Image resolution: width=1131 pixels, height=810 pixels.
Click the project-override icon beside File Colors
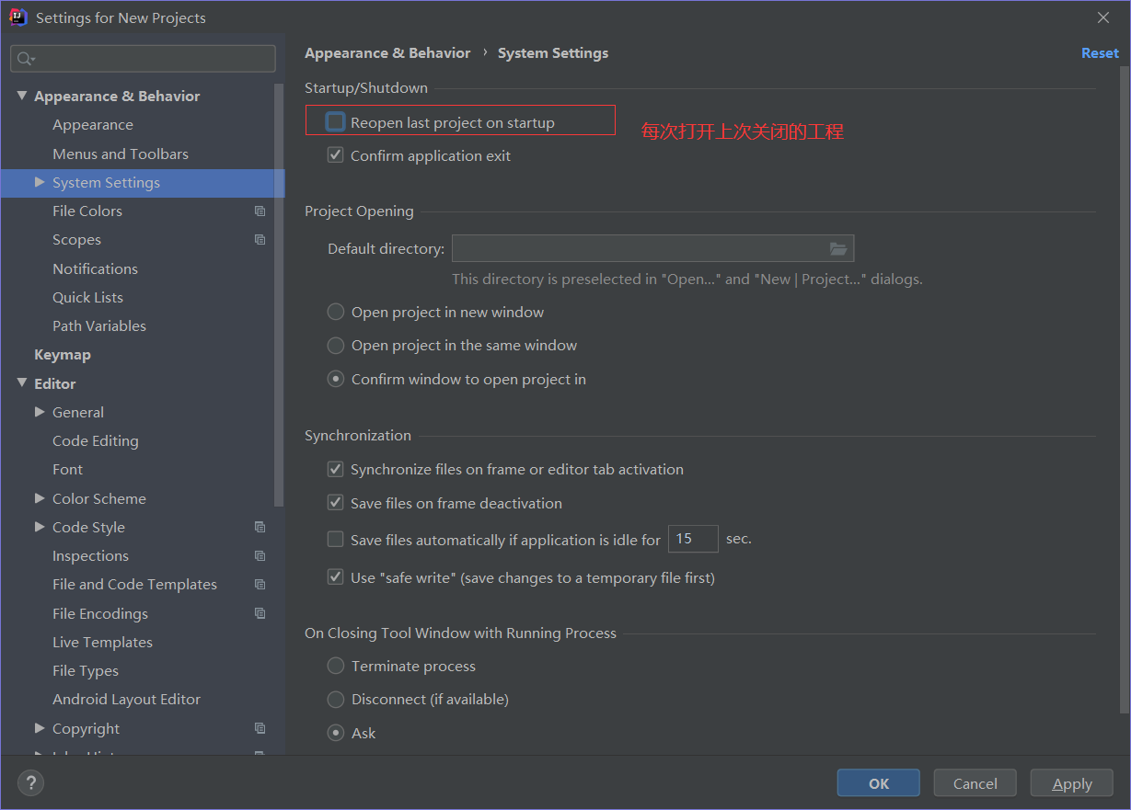pos(260,211)
